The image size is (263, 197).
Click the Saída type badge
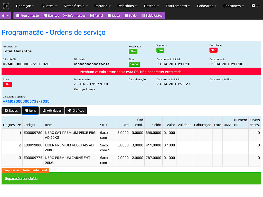(134, 64)
